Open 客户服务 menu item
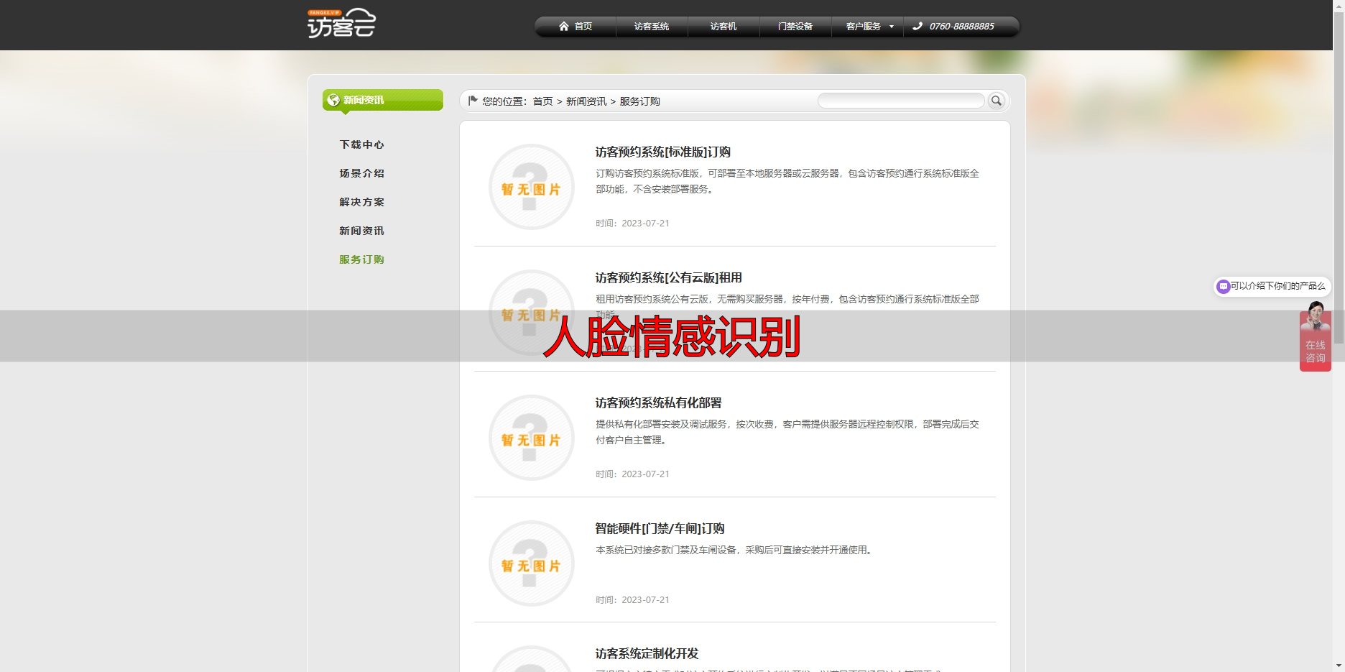Screen dimensions: 1345x672 coord(864,27)
